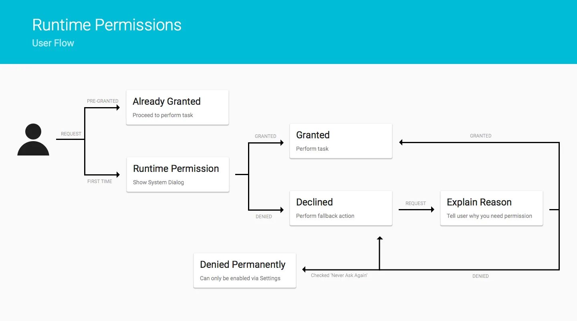Click the REQUEST label after Declined card
The image size is (577, 321).
(x=416, y=203)
